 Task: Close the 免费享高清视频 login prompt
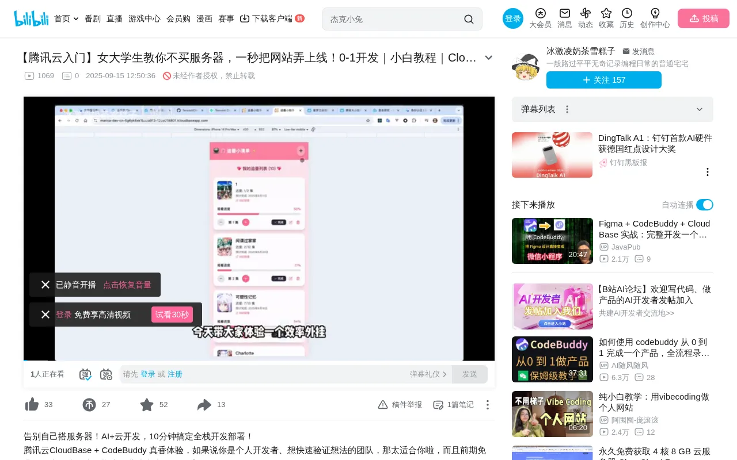[45, 315]
